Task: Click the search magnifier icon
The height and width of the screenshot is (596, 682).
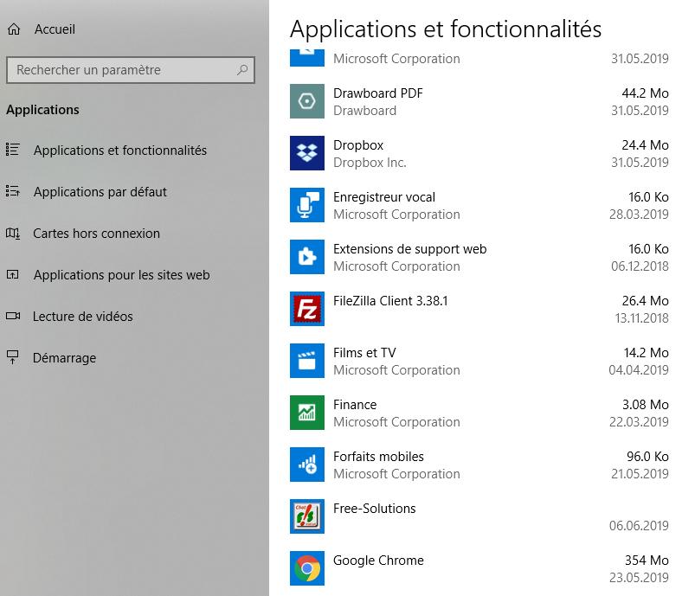Action: pos(242,69)
